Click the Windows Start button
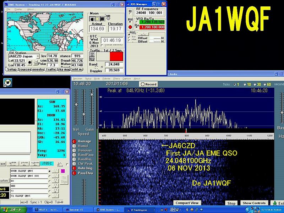This screenshot has height=213, width=284. [13, 210]
